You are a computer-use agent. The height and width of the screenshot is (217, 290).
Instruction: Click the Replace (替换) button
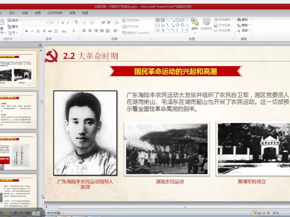244,25
